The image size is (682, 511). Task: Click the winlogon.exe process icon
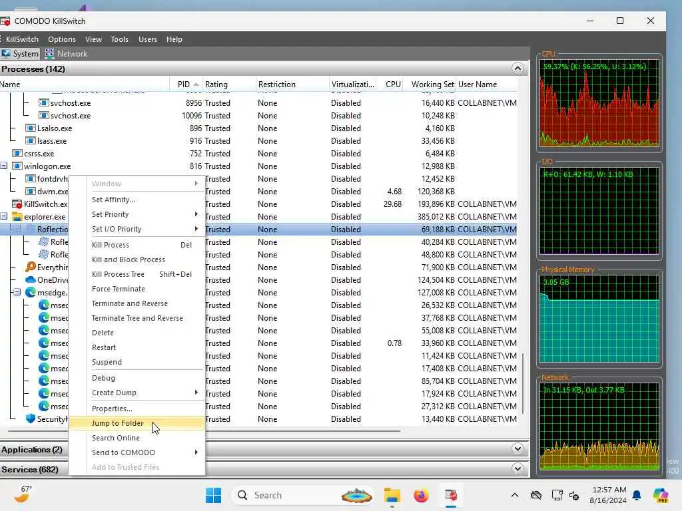click(x=17, y=166)
